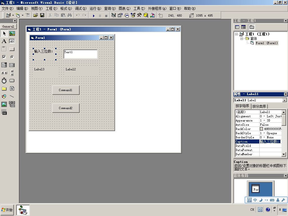Click the General toolbox tab button
The height and width of the screenshot is (216, 288).
(x=8, y=26)
